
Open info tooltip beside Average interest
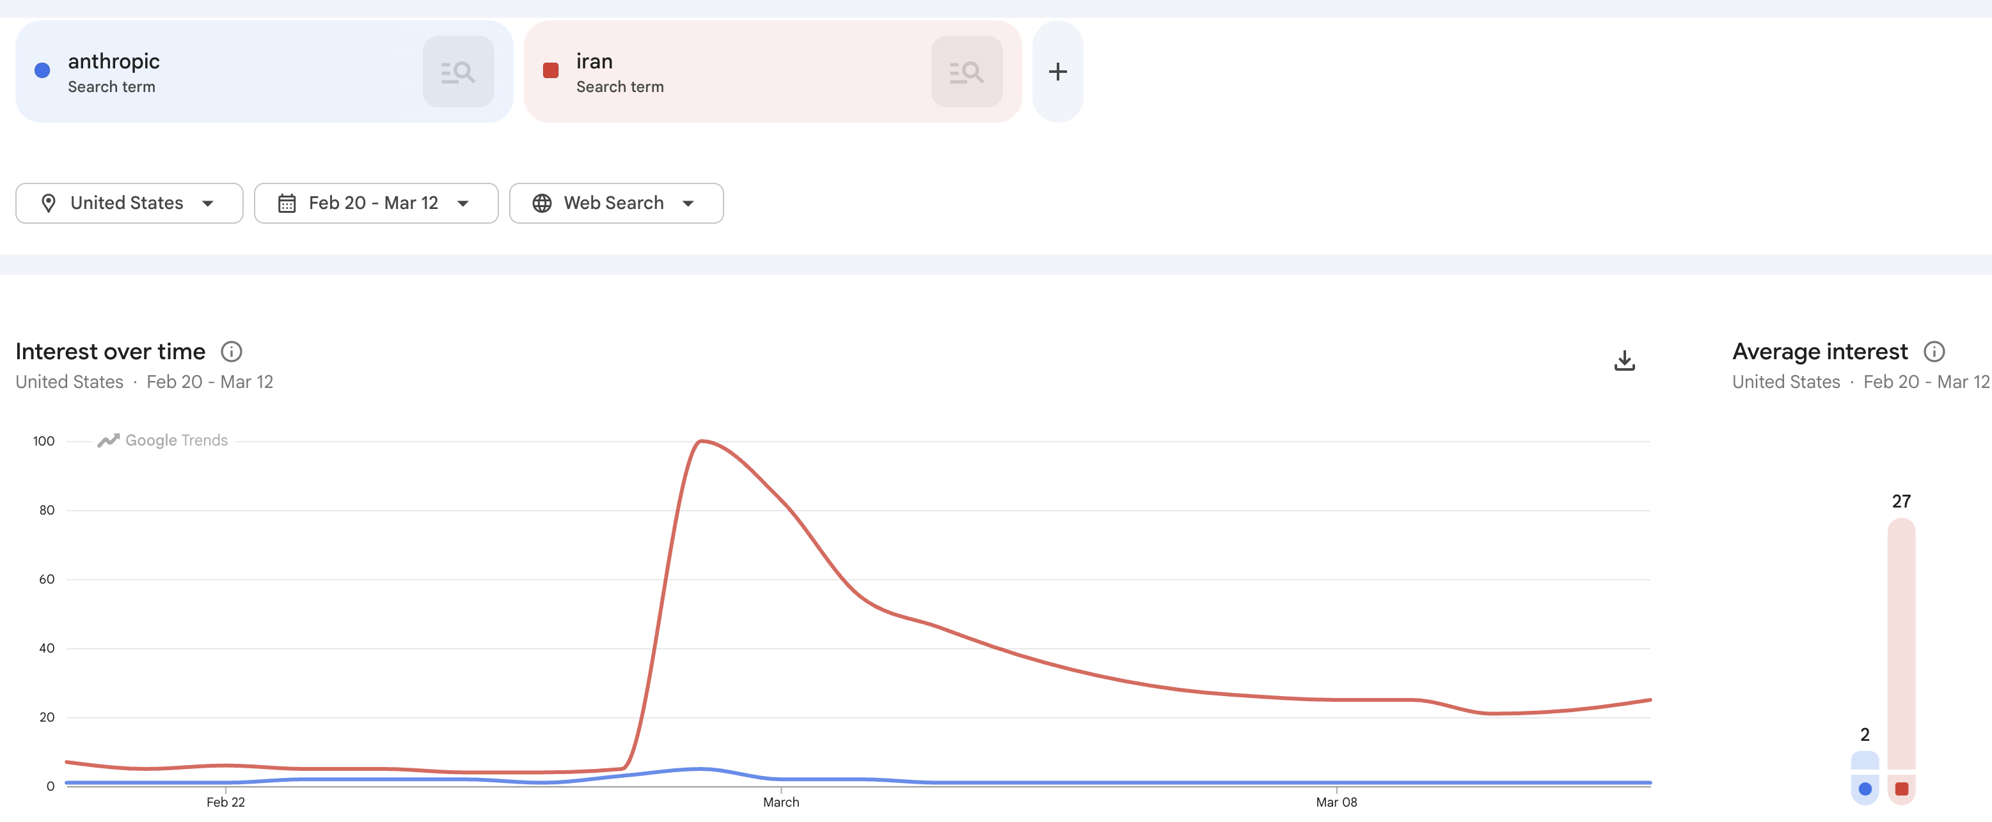1933,352
